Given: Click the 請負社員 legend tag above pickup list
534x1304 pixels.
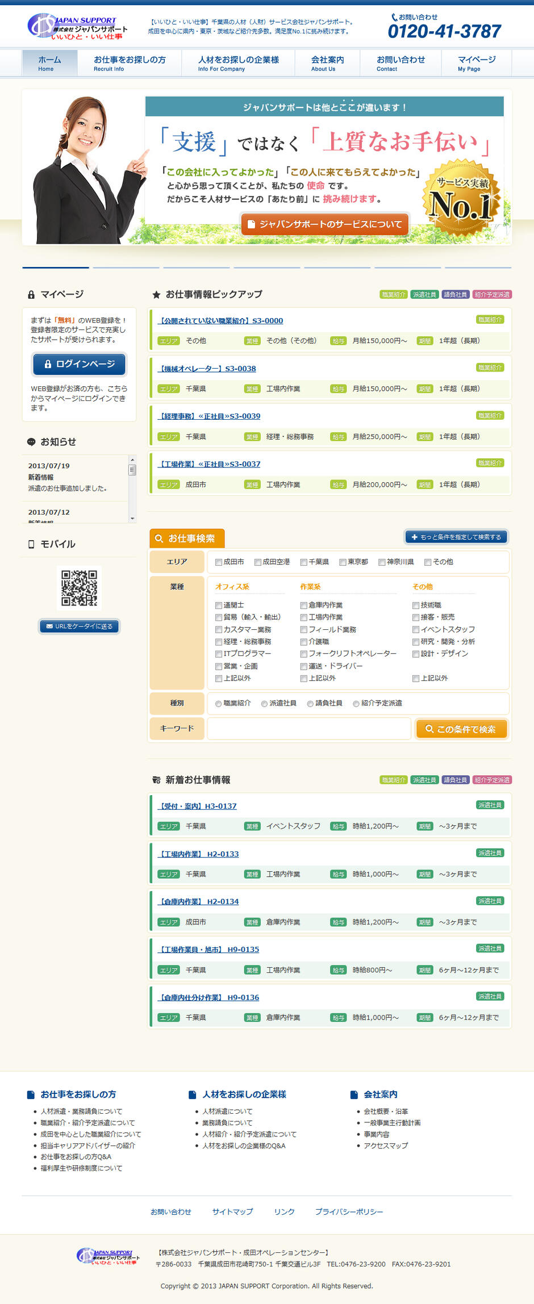Looking at the screenshot, I should click(456, 294).
